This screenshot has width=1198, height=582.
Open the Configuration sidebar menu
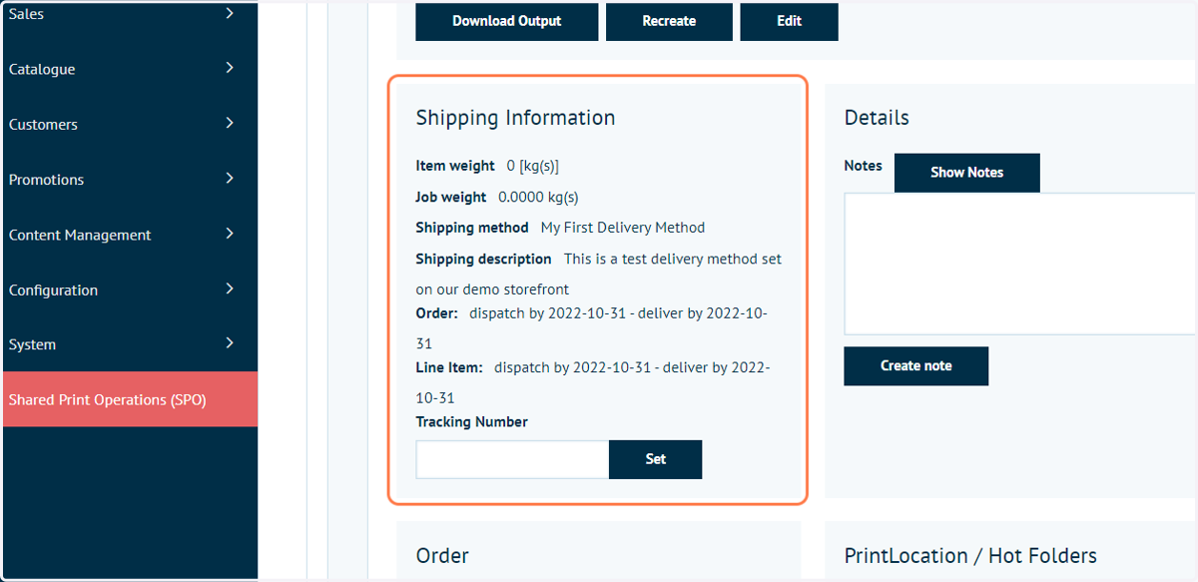pyautogui.click(x=130, y=290)
